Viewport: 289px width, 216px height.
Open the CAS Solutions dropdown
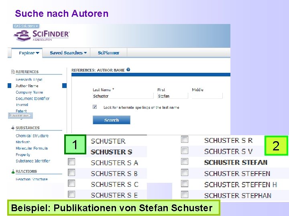26,26
